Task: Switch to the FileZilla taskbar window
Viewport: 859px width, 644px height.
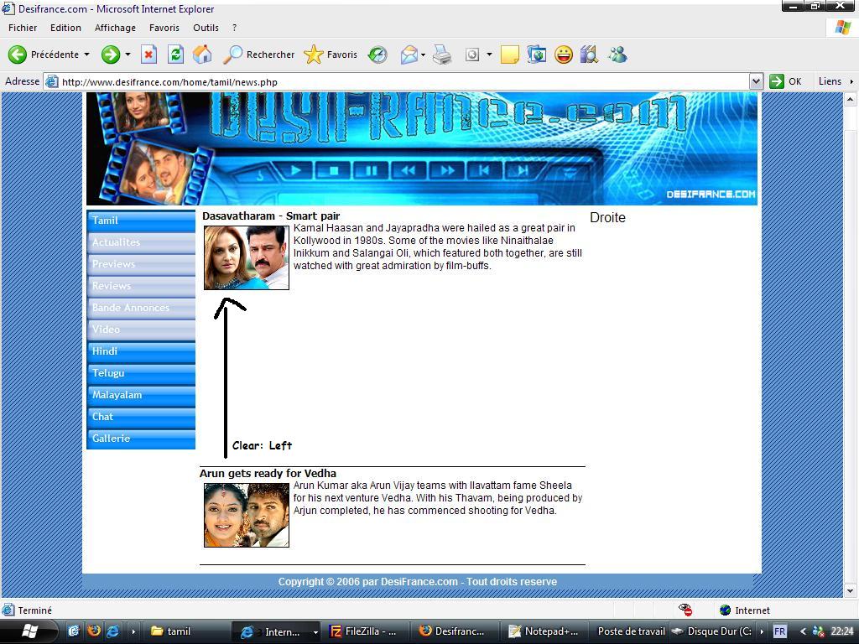Action: (x=365, y=631)
